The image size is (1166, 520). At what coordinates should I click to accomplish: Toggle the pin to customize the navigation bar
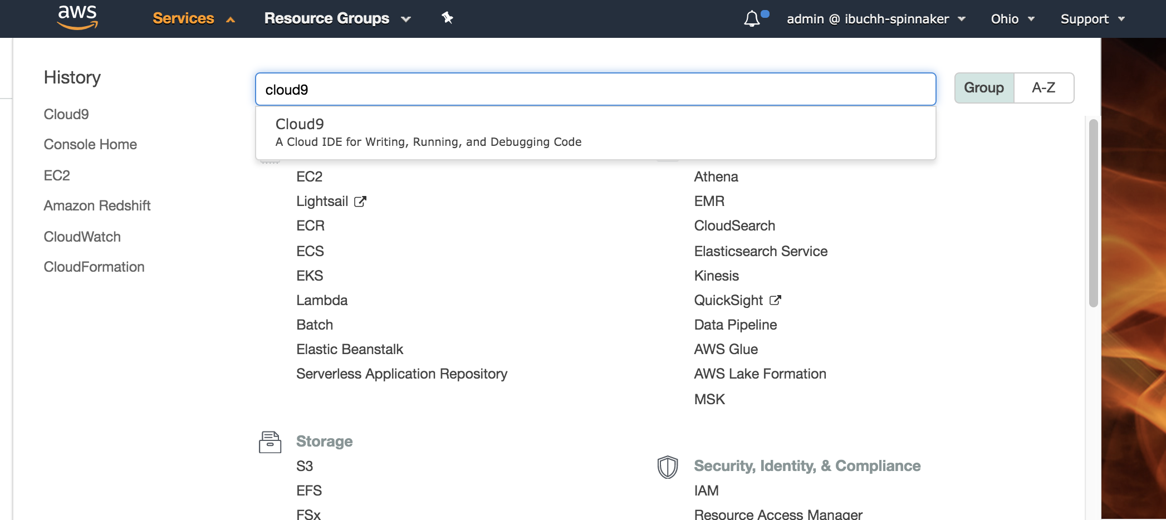point(447,18)
